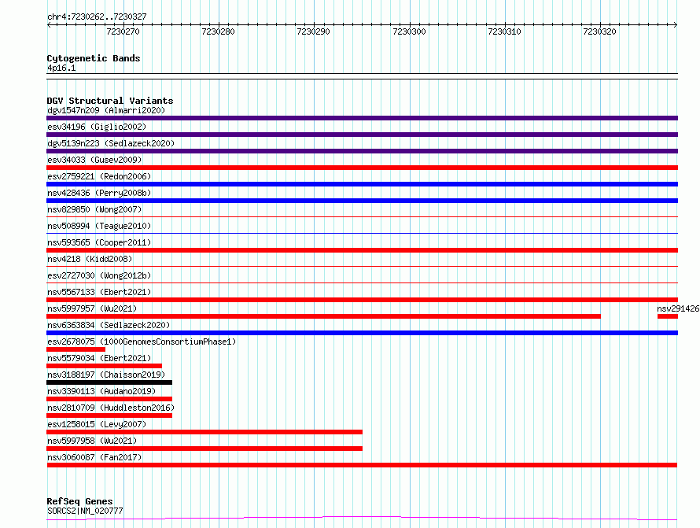Click the red bar under esv1258015
The width and height of the screenshot is (700, 528).
coord(204,432)
